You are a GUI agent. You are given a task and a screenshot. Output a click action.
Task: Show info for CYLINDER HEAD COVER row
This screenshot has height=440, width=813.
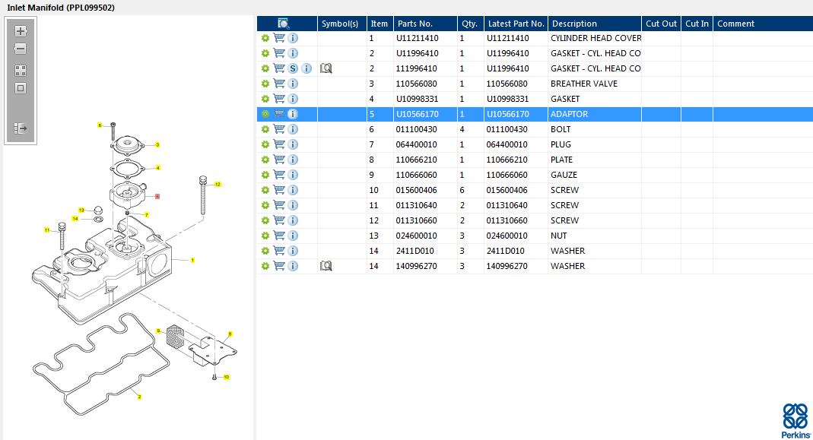tap(293, 38)
